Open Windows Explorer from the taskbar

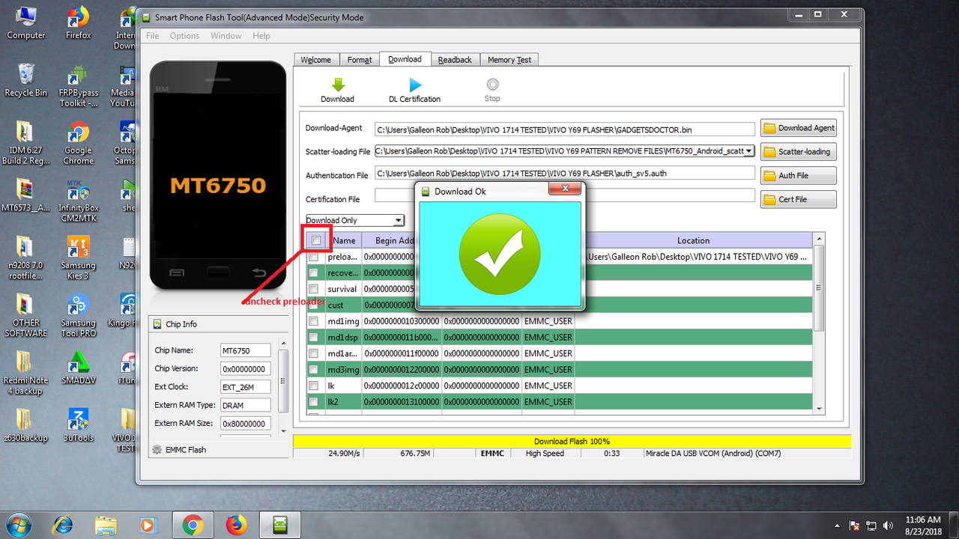coord(106,525)
